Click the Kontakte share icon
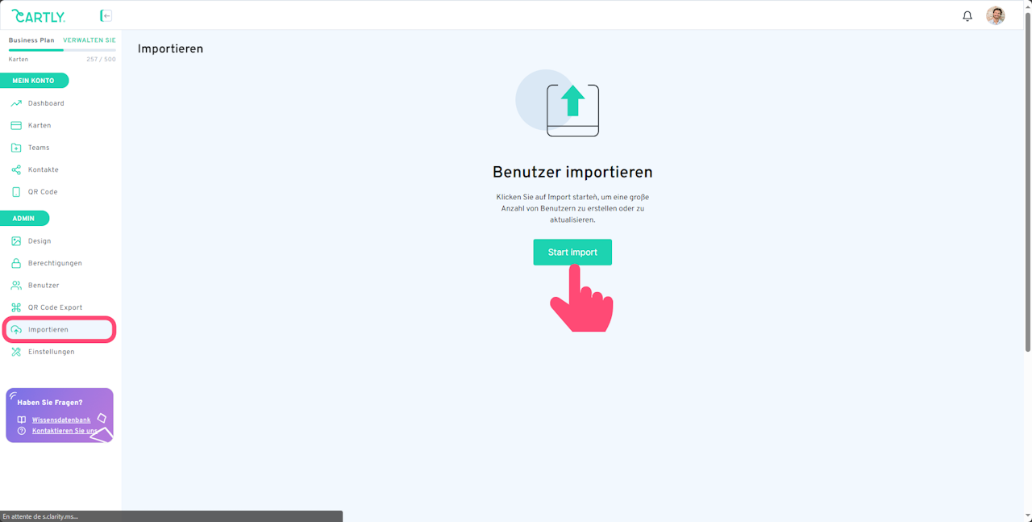The image size is (1032, 522). (x=16, y=170)
